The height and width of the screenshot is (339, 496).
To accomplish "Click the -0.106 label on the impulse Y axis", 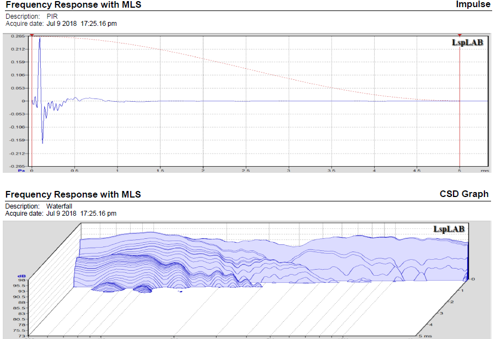I will pos(17,127).
